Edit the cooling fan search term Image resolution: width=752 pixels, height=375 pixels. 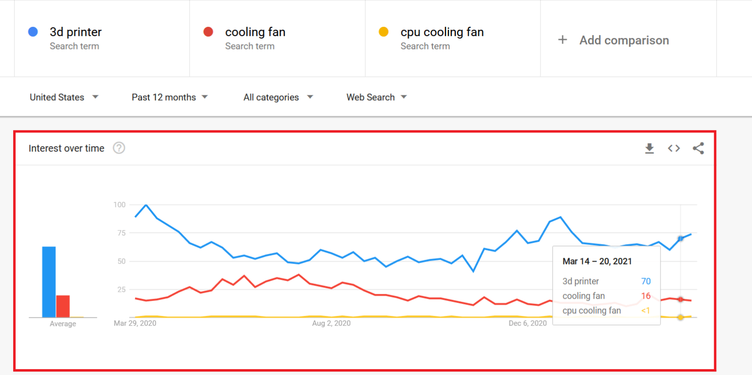(x=255, y=32)
